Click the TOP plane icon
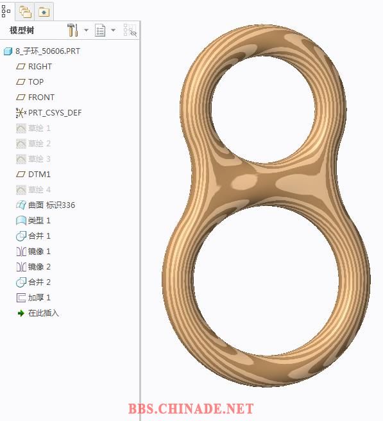Image resolution: width=383 pixels, height=421 pixels. (21, 82)
